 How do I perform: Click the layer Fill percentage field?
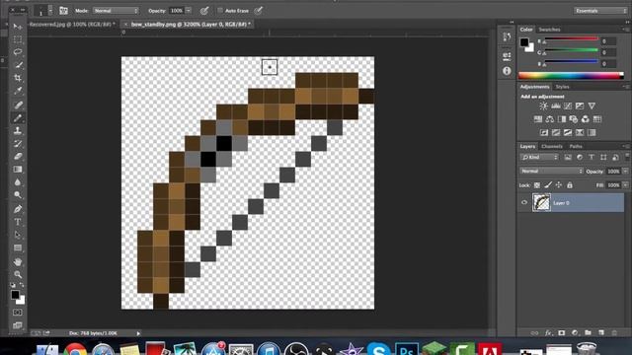point(613,185)
